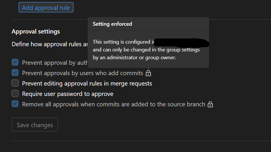This screenshot has height=152, width=271.
Task: Click the blacked-out redacted area in the tooltip
Action: (181, 42)
